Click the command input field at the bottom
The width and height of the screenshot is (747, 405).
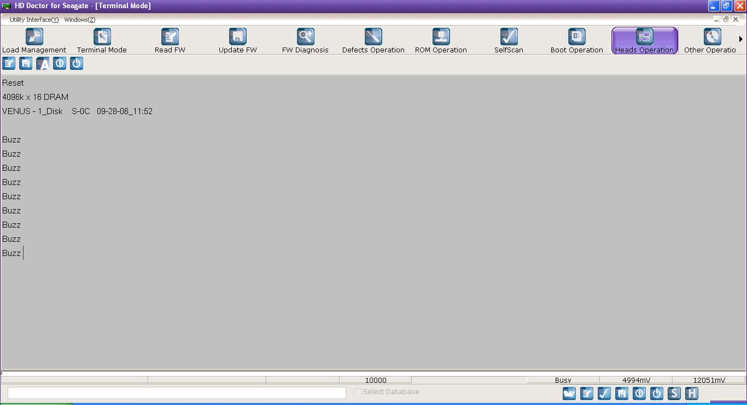177,393
